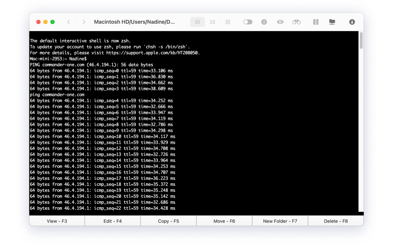Click the View - F3 button
The height and width of the screenshot is (248, 393).
point(57,221)
